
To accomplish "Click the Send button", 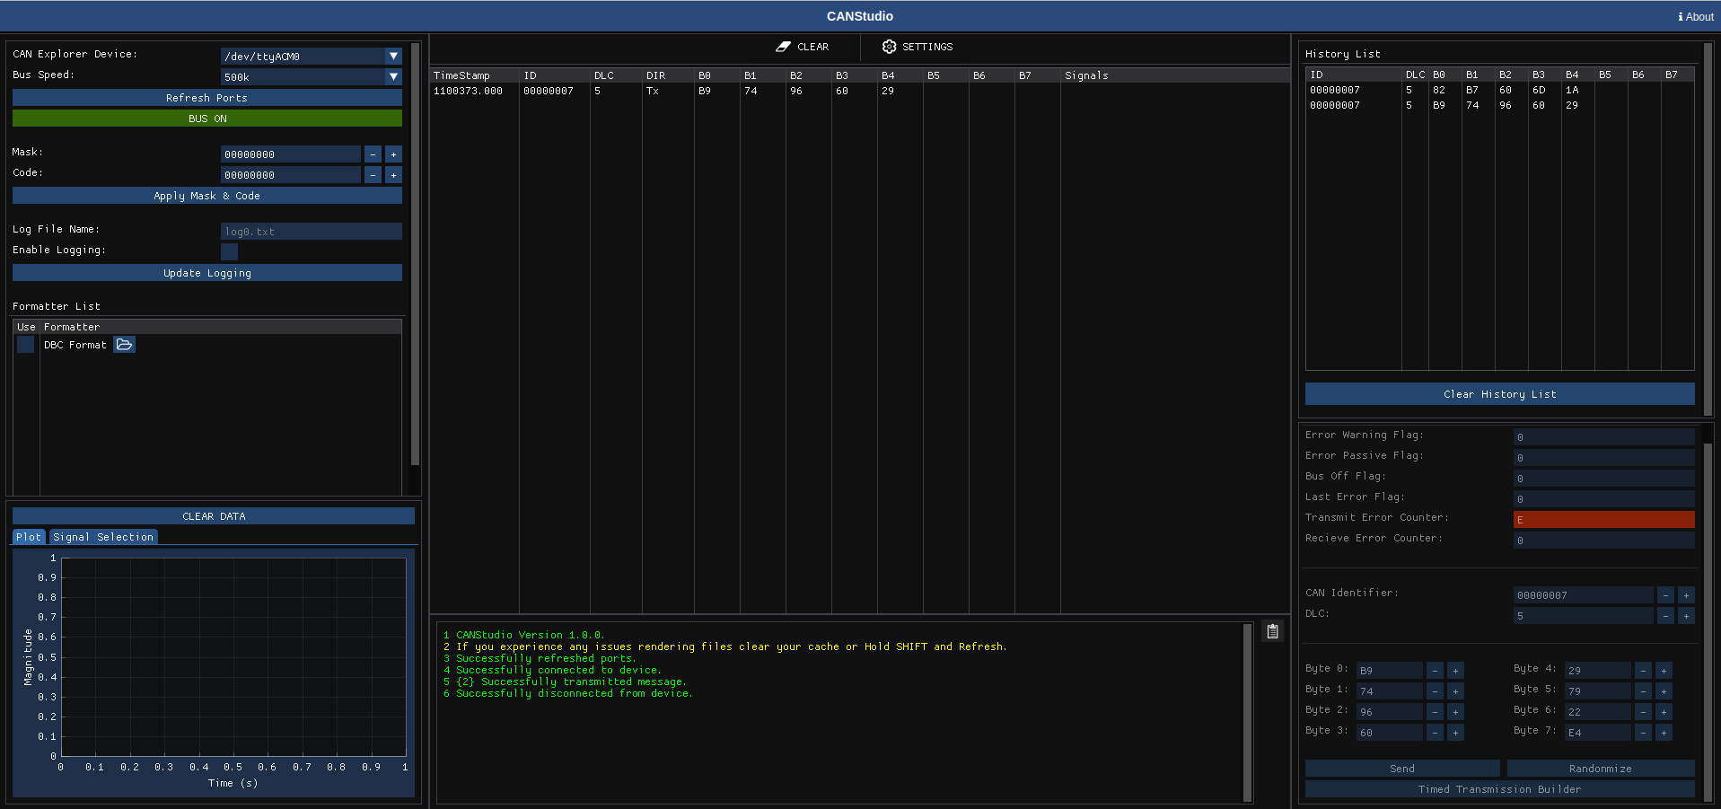I will [1401, 769].
